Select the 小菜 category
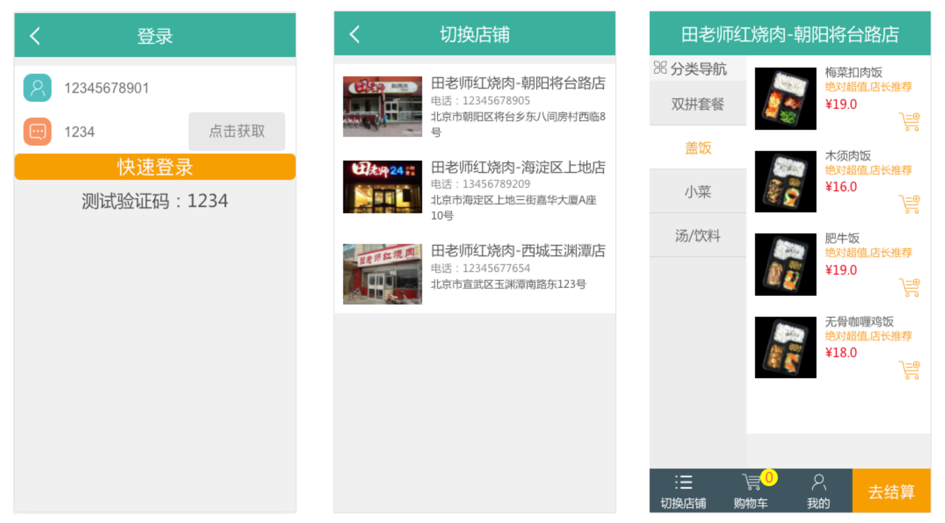The width and height of the screenshot is (945, 523). coord(698,192)
